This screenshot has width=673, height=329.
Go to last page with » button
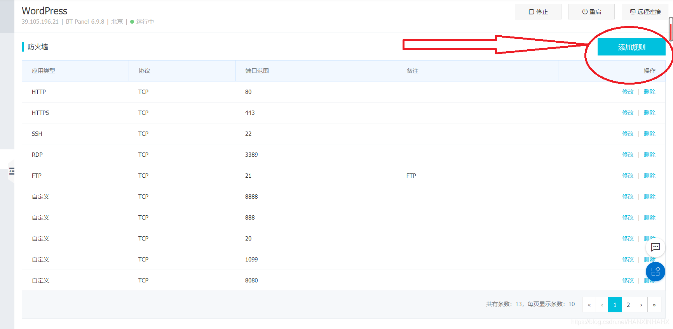(654, 305)
